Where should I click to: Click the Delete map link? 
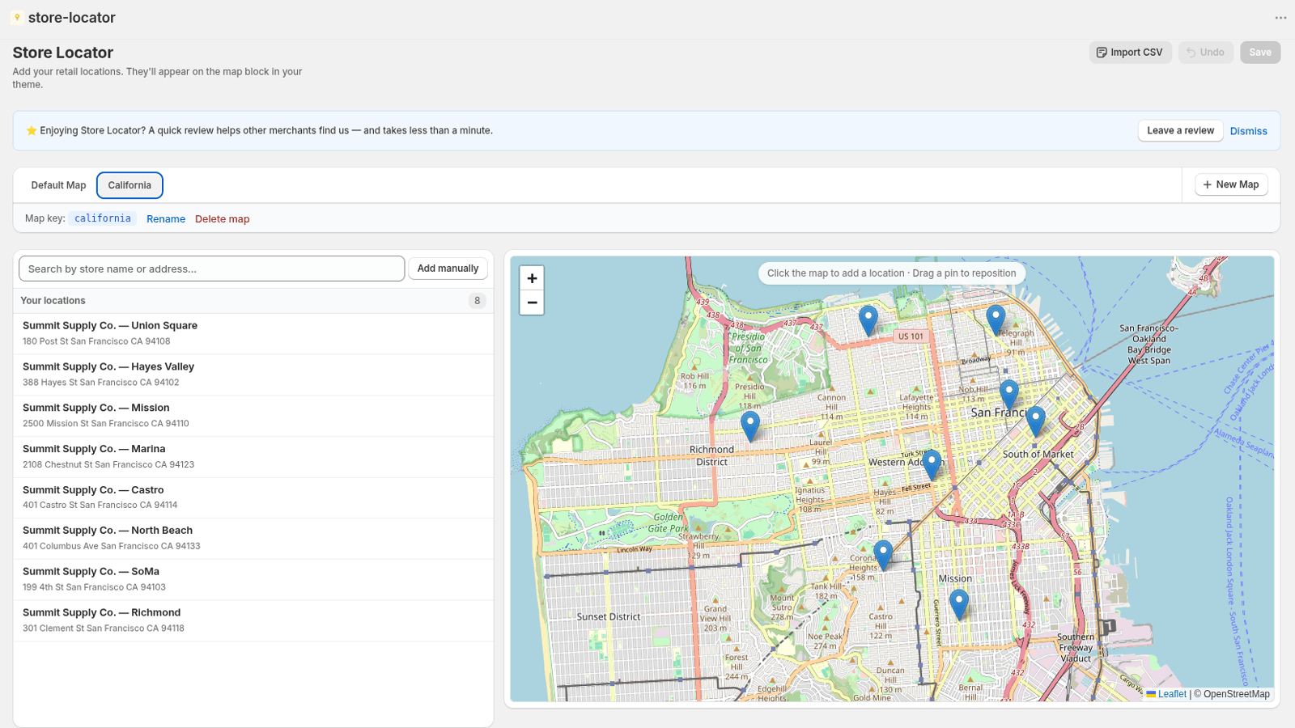[222, 219]
